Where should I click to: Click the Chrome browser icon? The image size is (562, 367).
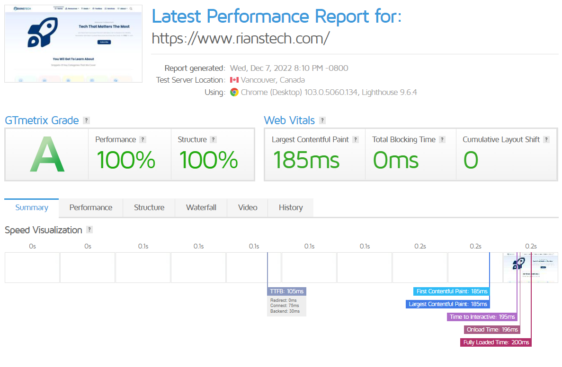(x=234, y=92)
